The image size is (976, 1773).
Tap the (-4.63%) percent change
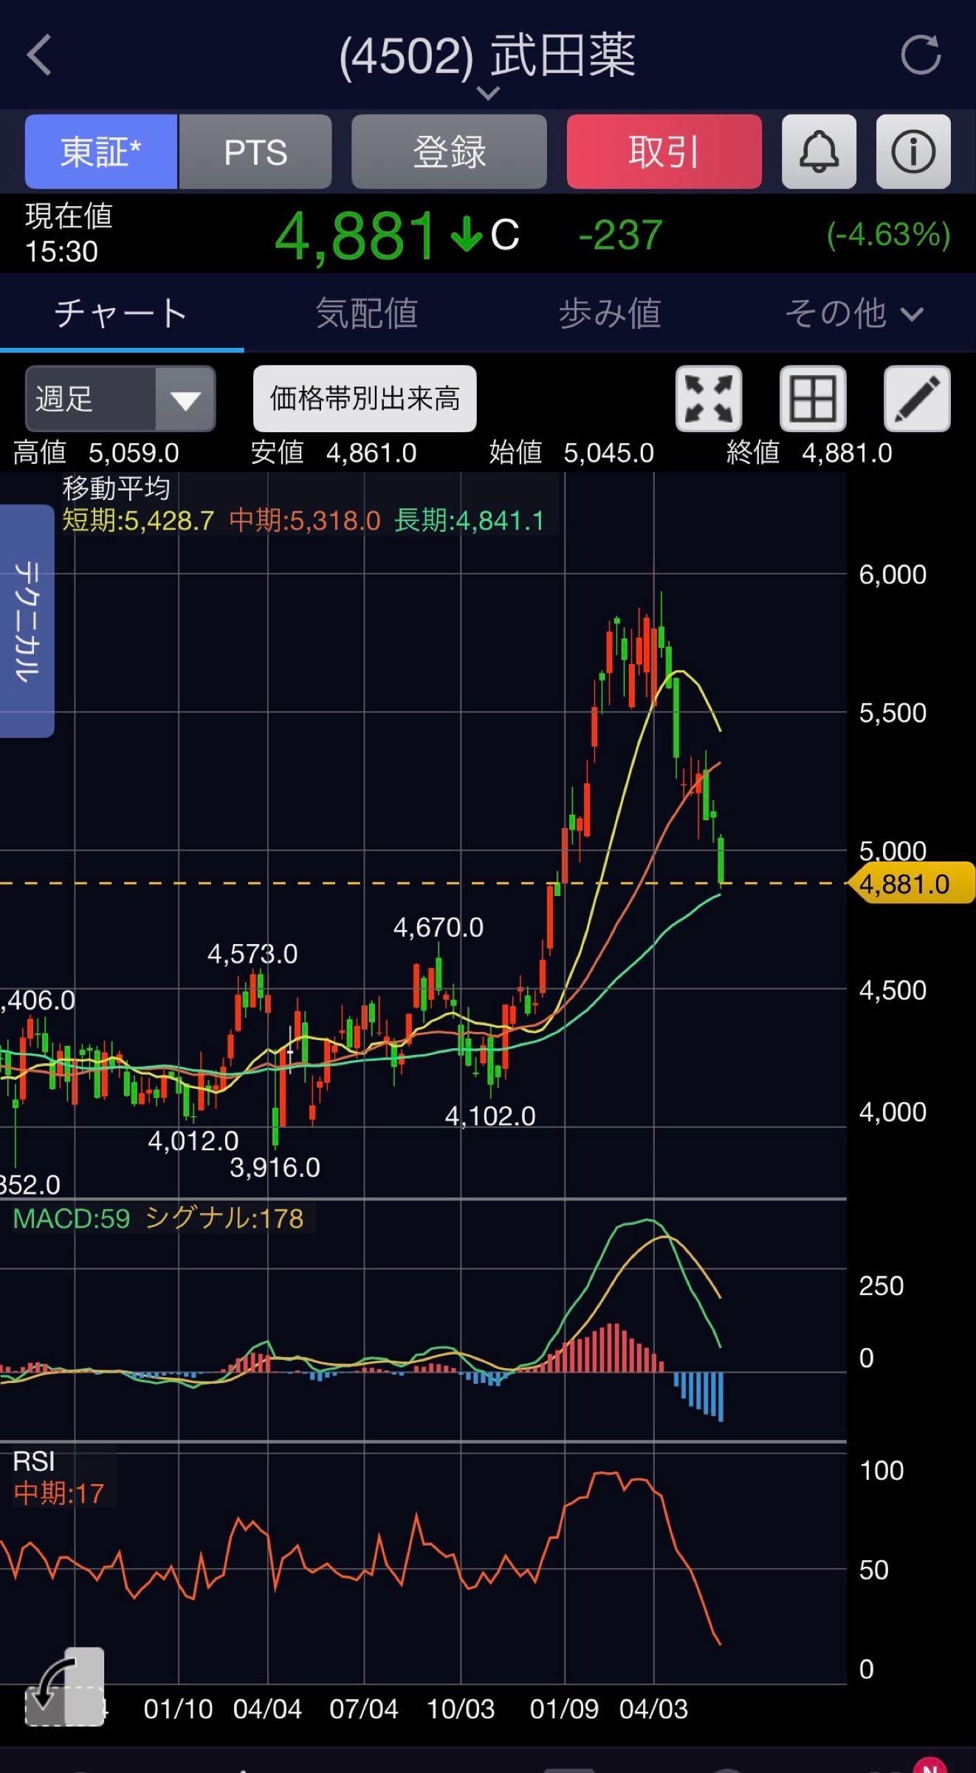pos(888,235)
